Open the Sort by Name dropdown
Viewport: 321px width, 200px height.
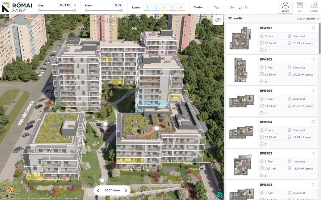coord(308,18)
